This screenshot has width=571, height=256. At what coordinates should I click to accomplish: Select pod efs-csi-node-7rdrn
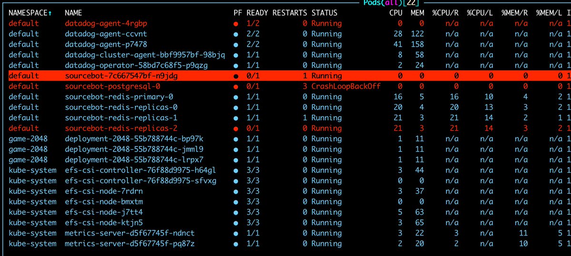pos(104,191)
